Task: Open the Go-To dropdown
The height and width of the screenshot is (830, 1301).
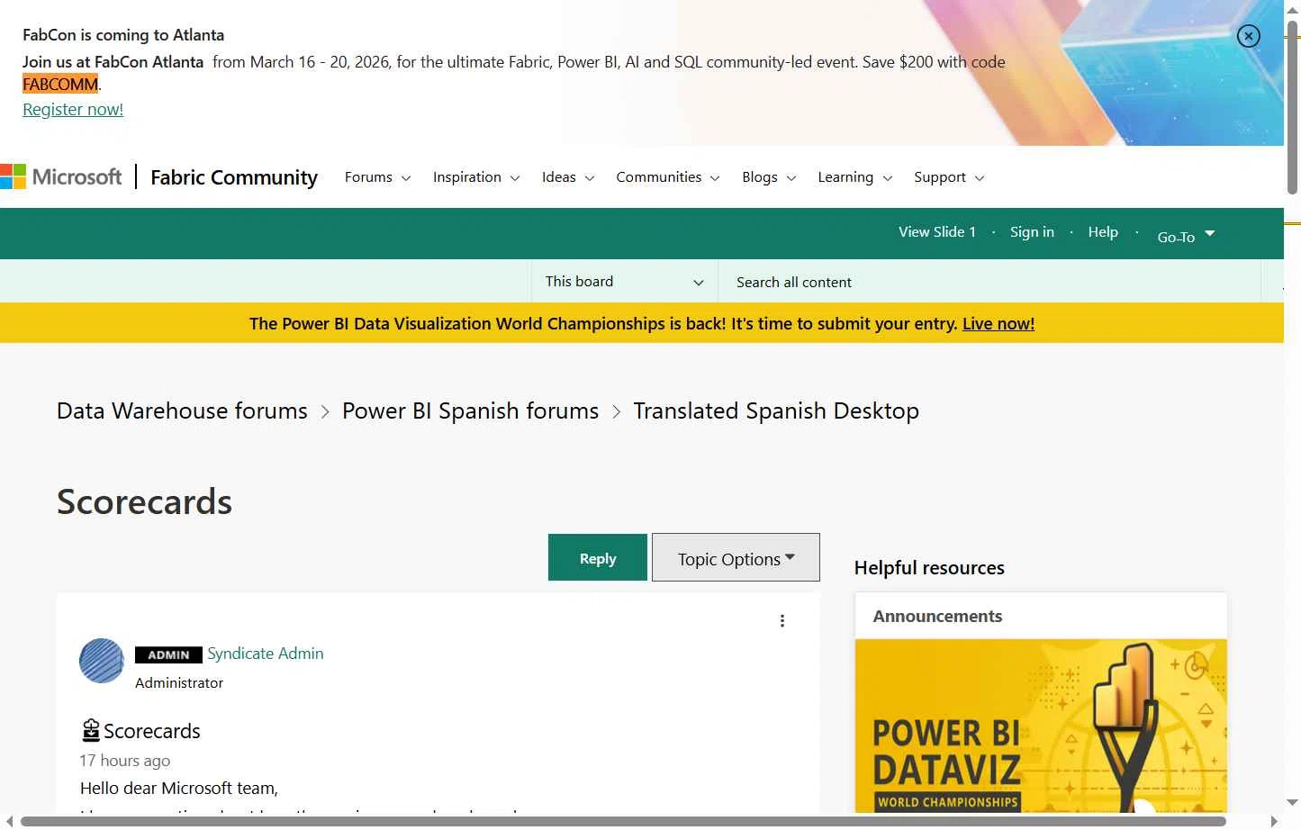Action: coord(1186,236)
